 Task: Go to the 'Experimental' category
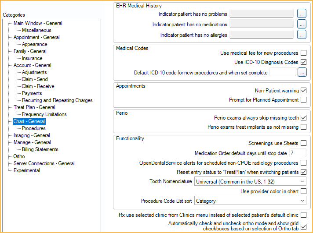[x=26, y=170]
